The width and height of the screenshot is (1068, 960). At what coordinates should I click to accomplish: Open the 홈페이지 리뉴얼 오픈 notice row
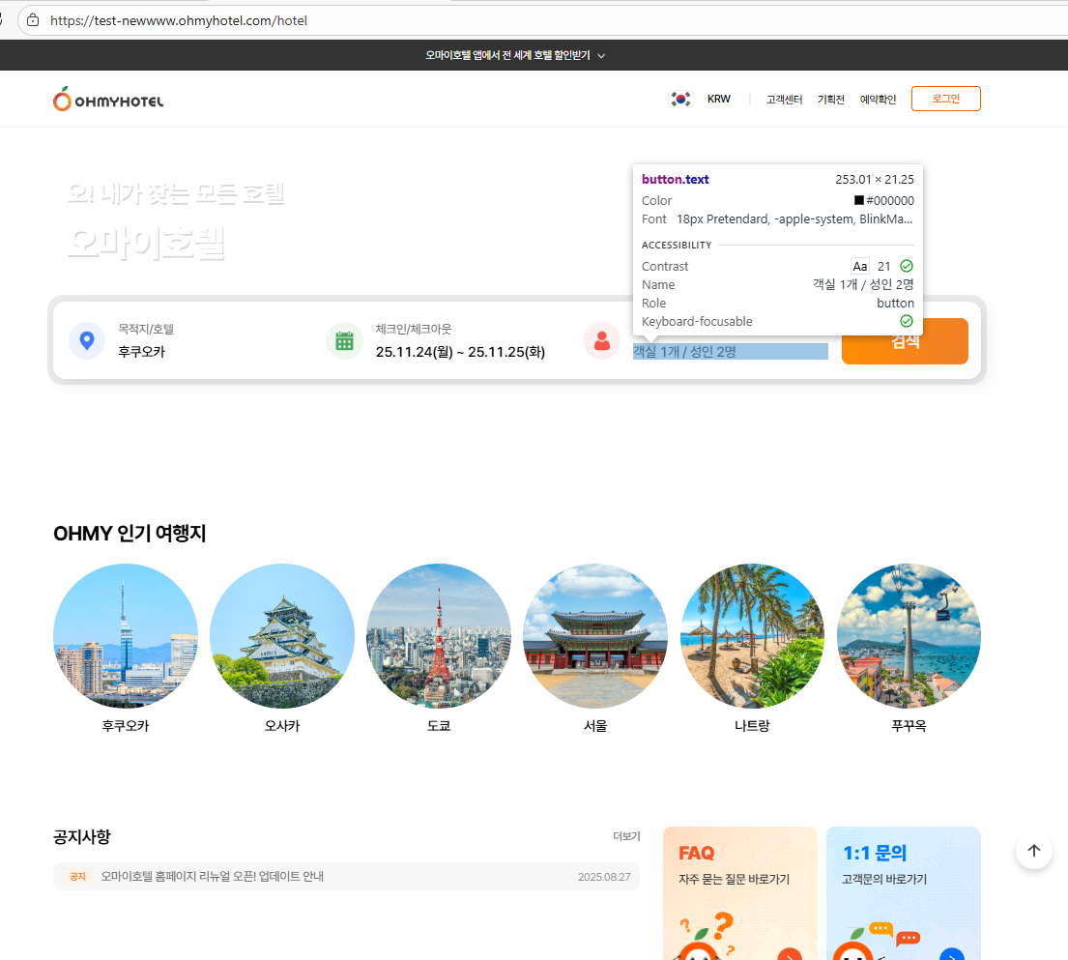tap(346, 876)
